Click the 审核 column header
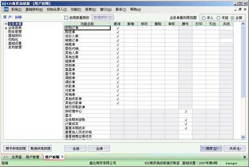The height and width of the screenshot is (167, 249). [x=172, y=24]
